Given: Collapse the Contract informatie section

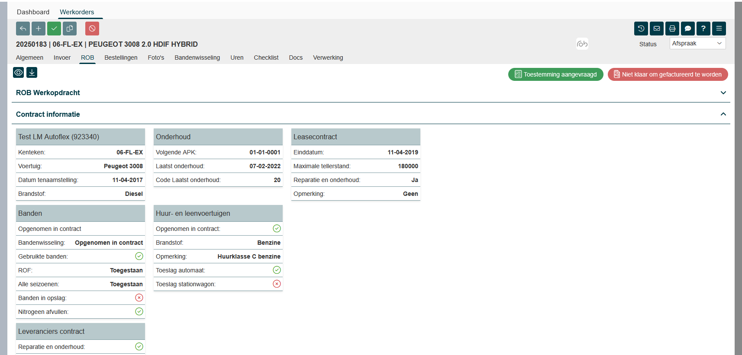Looking at the screenshot, I should click(723, 114).
